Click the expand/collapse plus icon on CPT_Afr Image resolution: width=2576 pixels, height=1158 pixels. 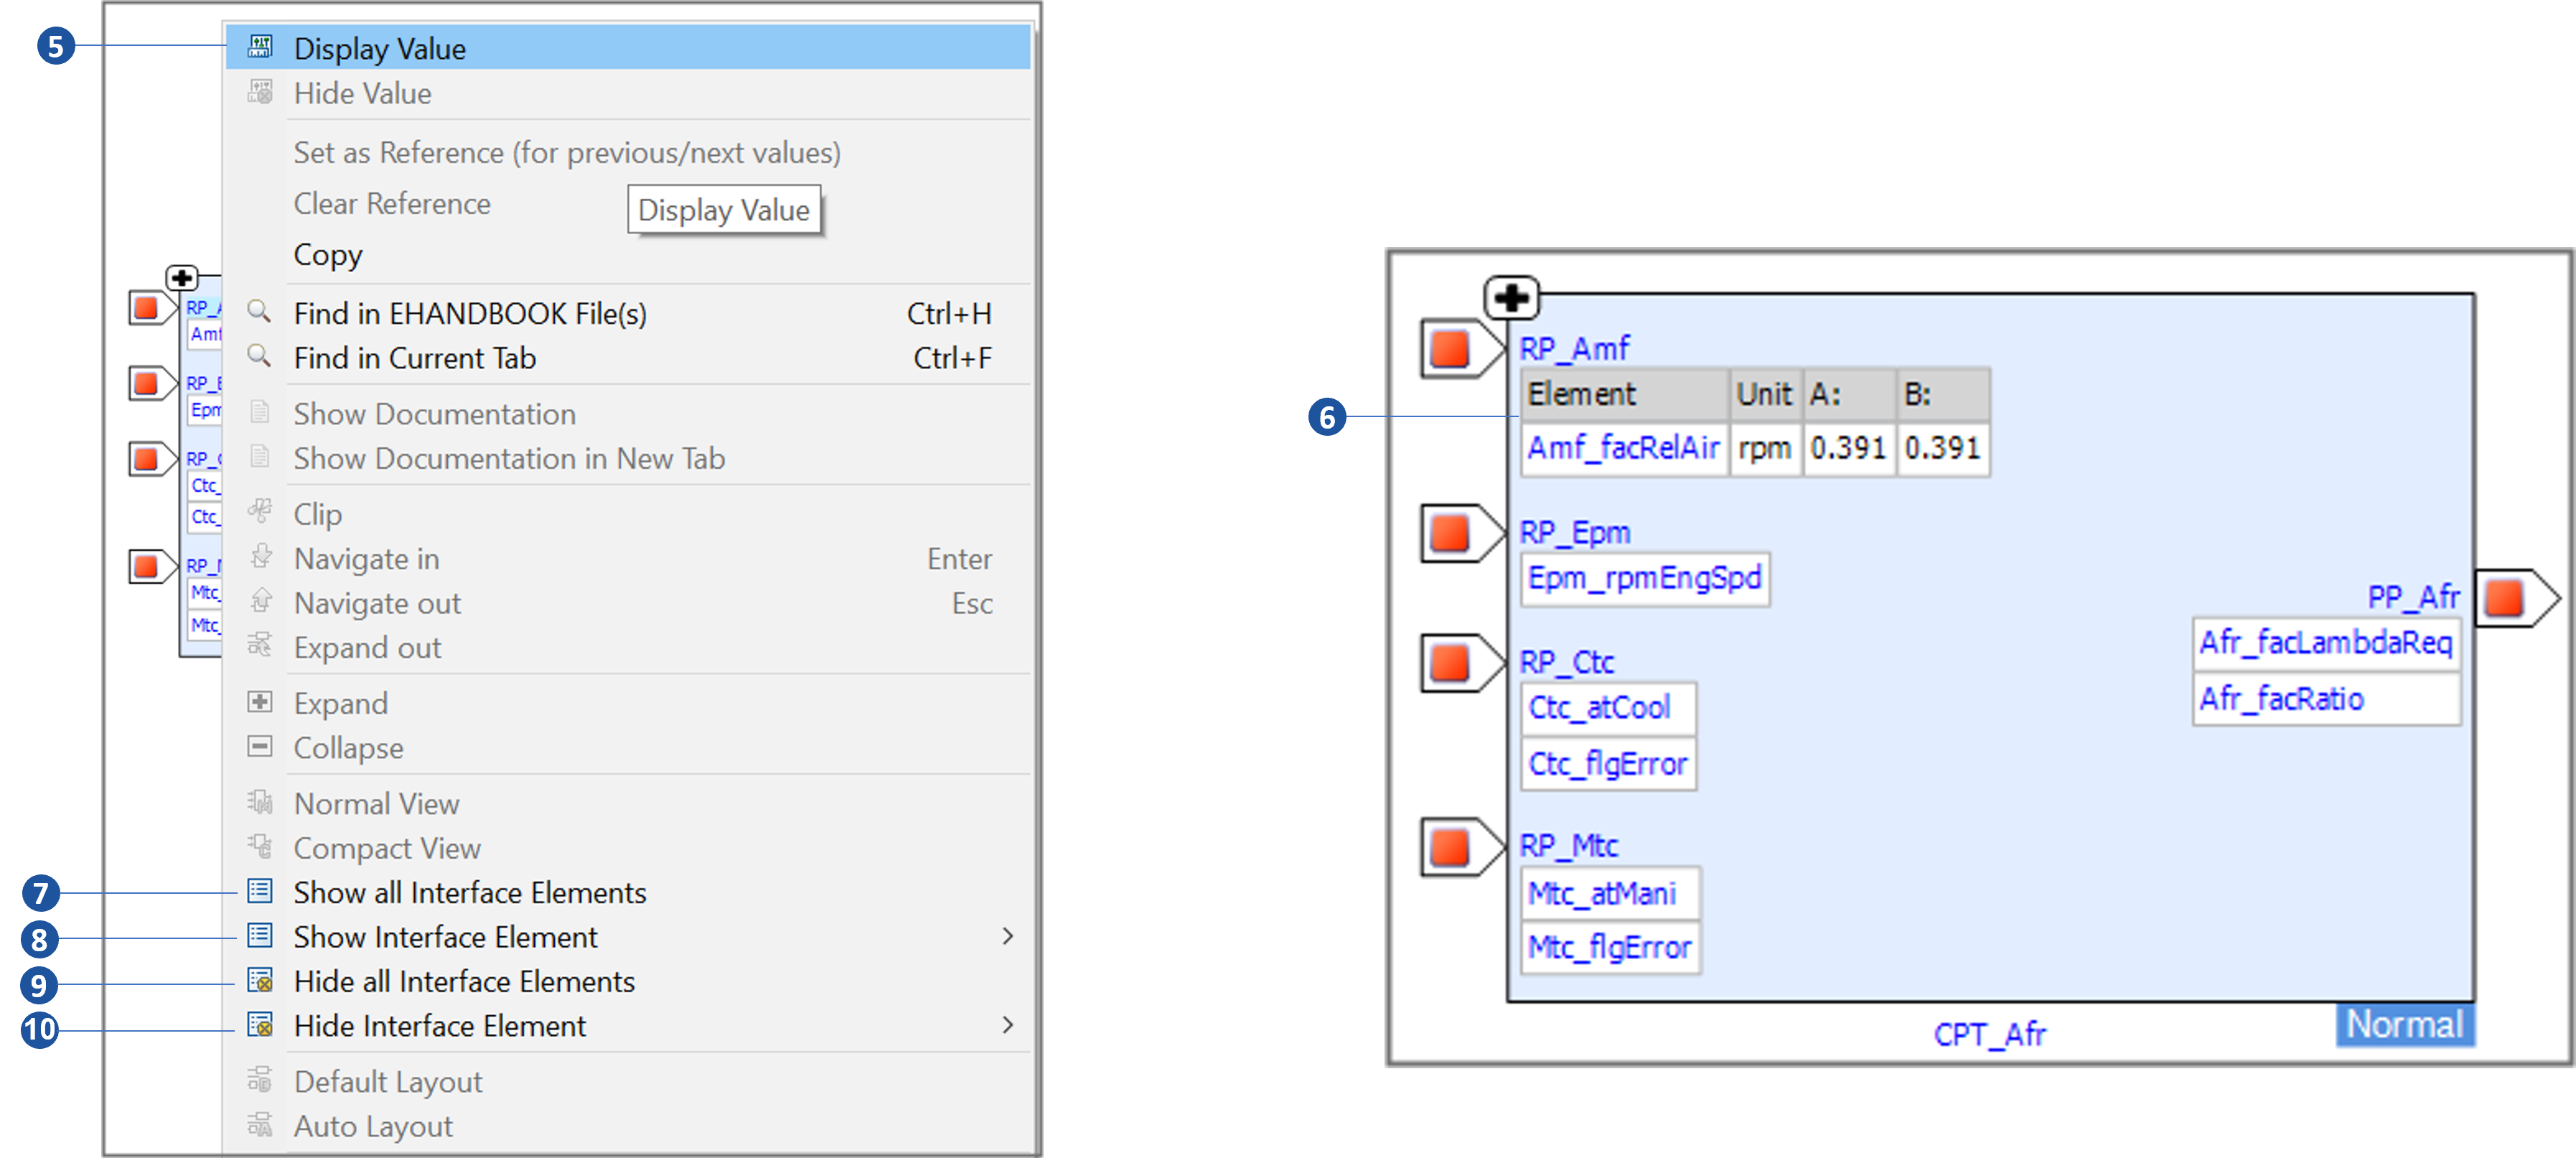pyautogui.click(x=1512, y=297)
